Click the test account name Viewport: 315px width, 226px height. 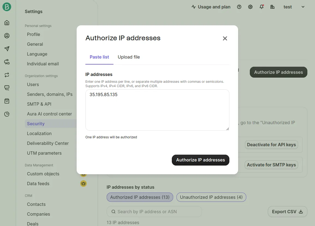287,7
